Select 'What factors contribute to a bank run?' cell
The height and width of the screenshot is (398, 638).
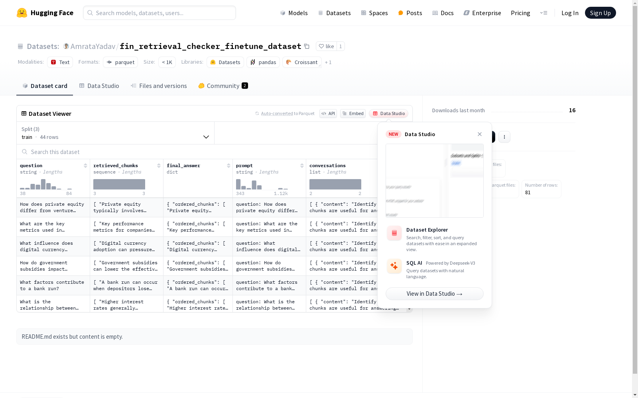click(x=53, y=285)
